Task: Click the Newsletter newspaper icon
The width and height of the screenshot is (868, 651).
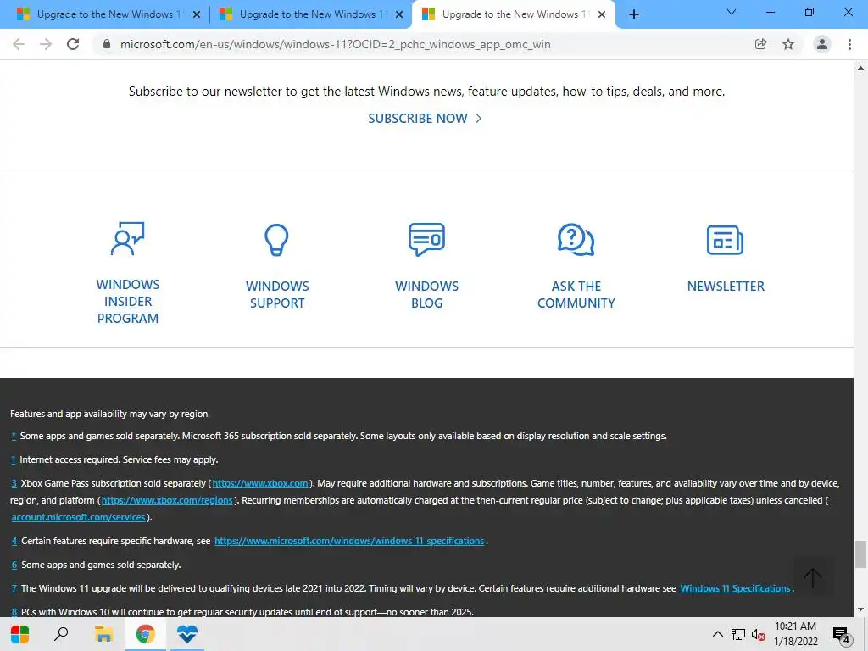Action: [x=725, y=240]
